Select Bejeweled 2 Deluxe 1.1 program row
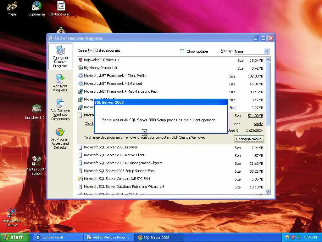The image size is (322, 242). (171, 60)
